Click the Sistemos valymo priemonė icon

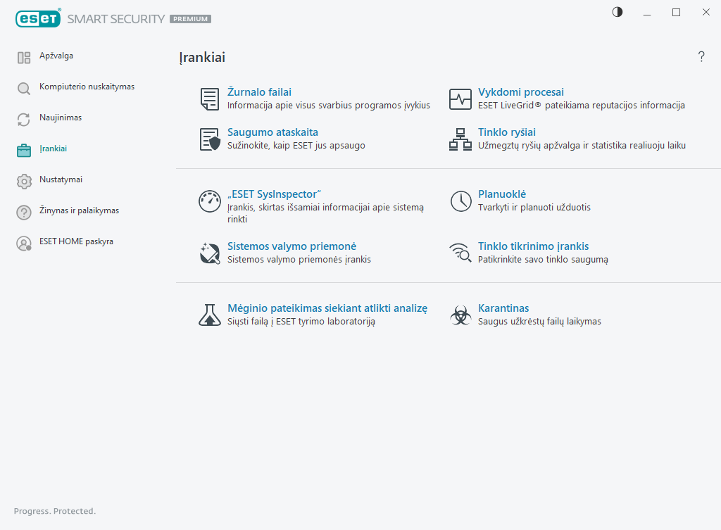pos(209,253)
